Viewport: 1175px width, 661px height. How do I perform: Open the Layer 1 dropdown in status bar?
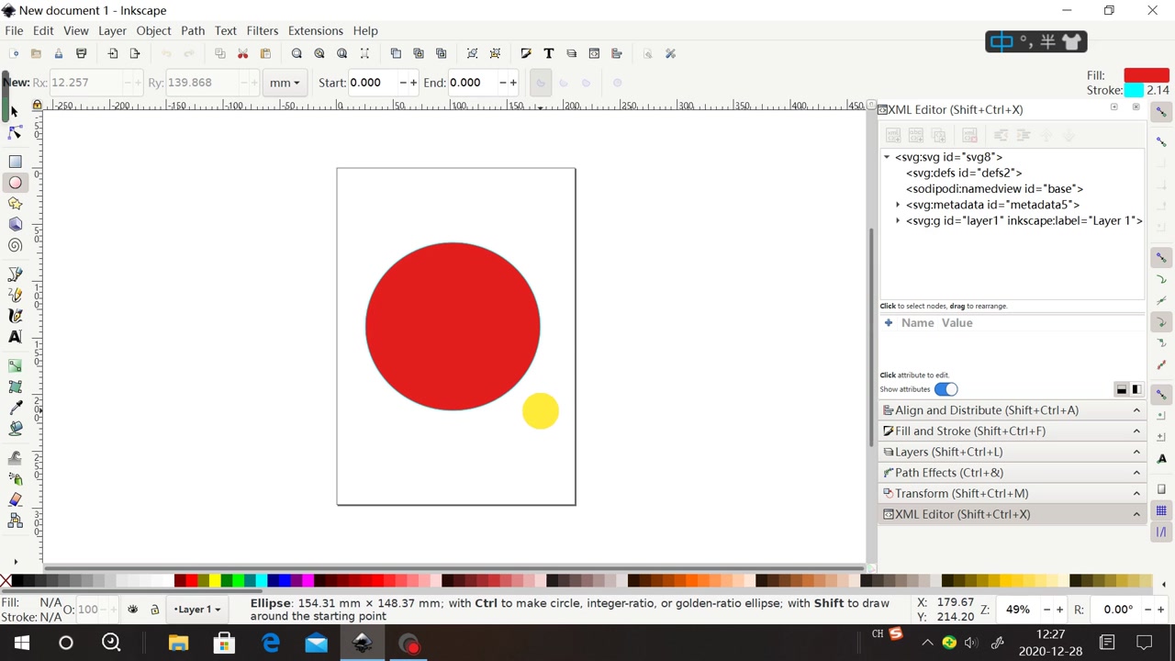pos(197,610)
